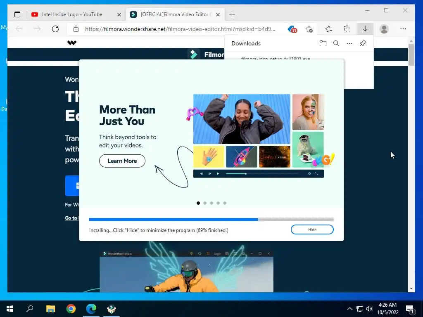Close the Intel Inside Logo YouTube tab

point(119,14)
